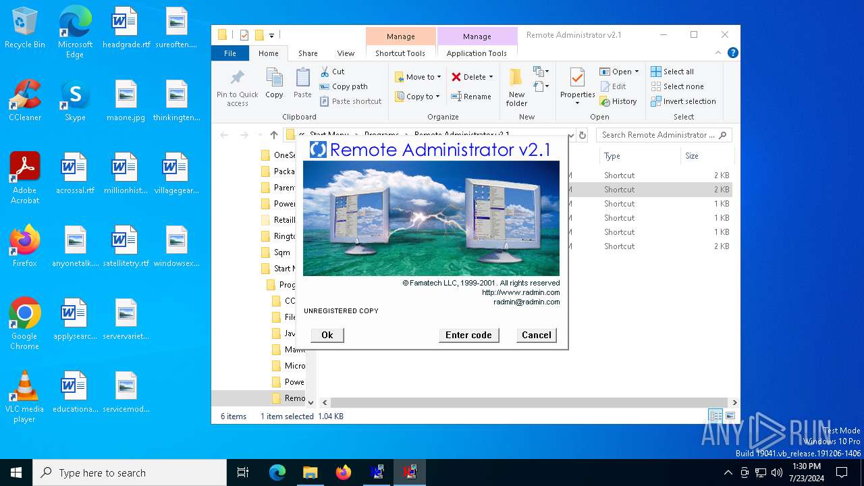Switch to large icons view button
864x486 pixels.
(730, 416)
